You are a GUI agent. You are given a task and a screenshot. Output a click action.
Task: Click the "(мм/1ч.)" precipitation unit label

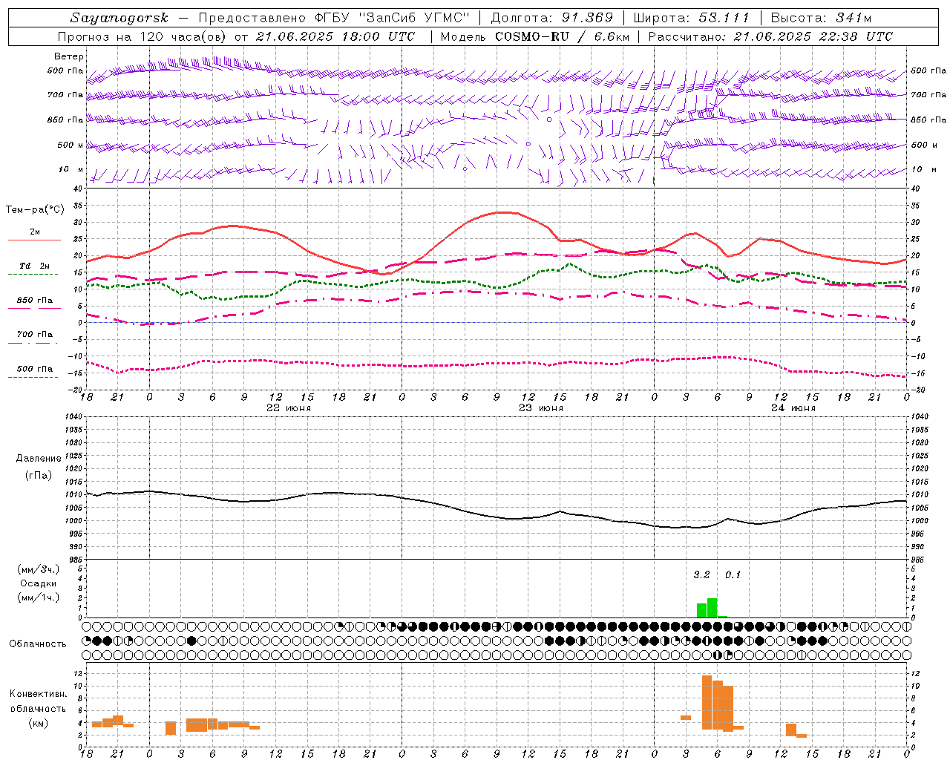tap(39, 597)
